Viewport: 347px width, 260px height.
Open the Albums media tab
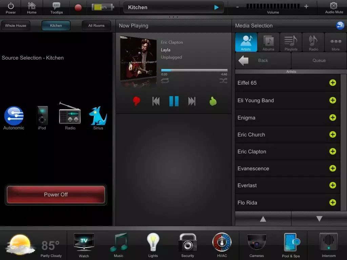pos(268,42)
